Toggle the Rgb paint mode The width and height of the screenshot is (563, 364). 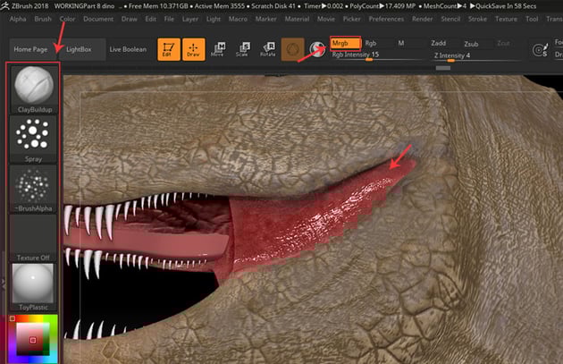coord(371,42)
